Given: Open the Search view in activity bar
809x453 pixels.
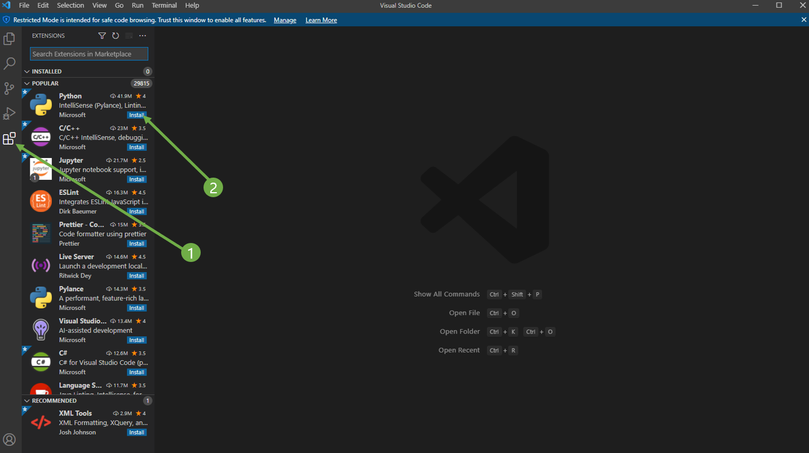Looking at the screenshot, I should [x=10, y=64].
